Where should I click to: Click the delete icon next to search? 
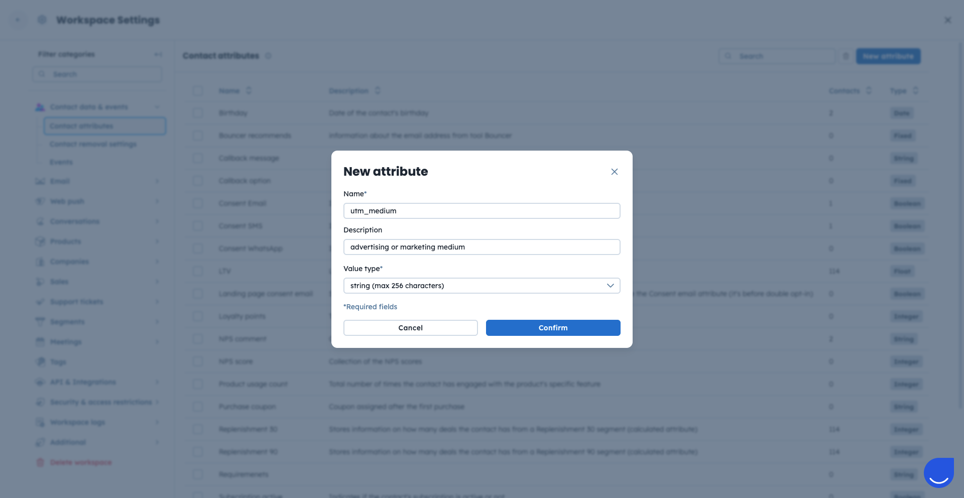846,56
